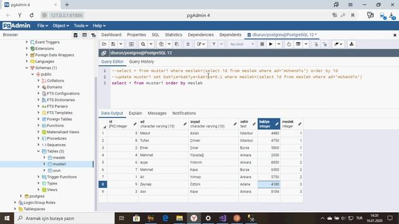Expand the Functions tree node
Image resolution: width=399 pixels, height=224 pixels.
(39, 126)
